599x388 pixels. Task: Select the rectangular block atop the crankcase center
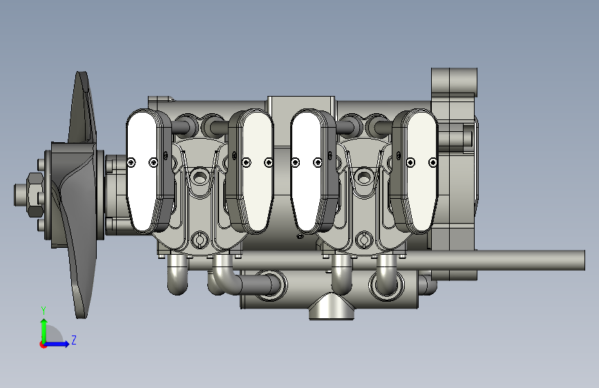tap(301, 122)
